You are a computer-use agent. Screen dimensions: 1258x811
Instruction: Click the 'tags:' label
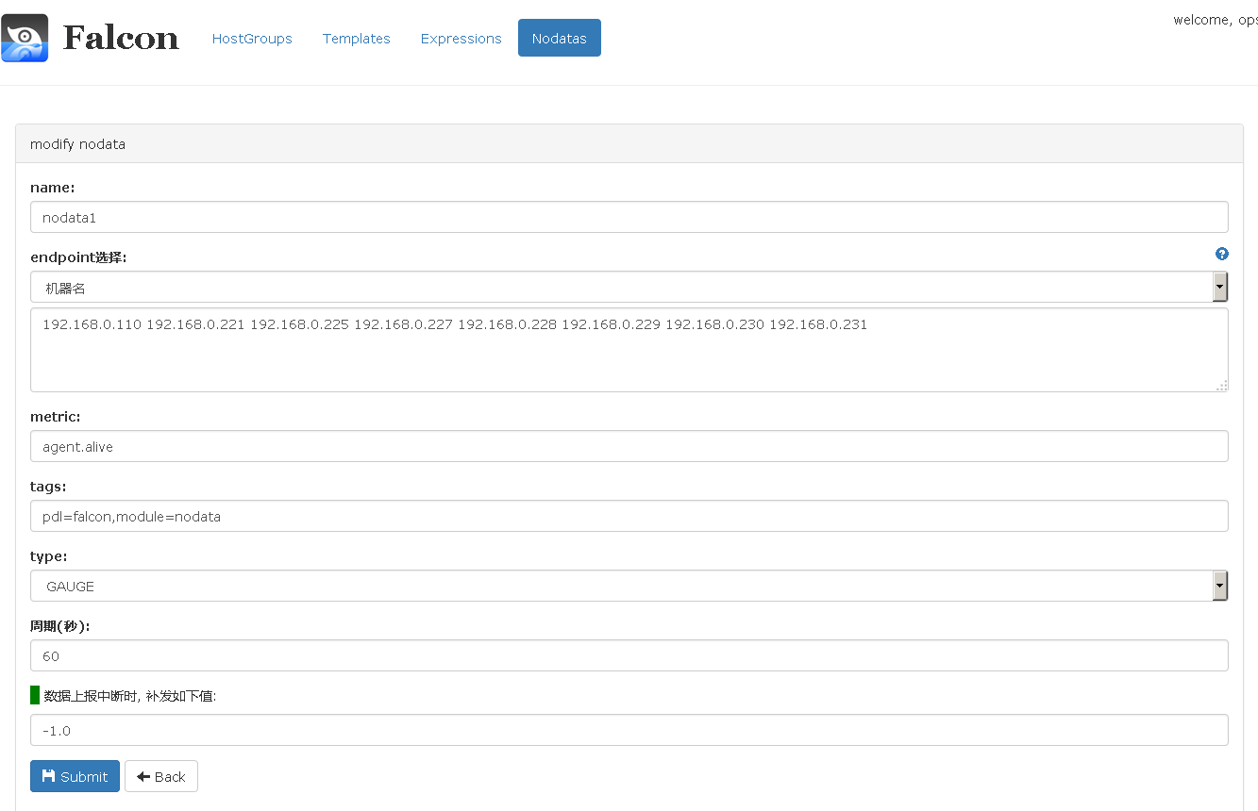pos(48,487)
